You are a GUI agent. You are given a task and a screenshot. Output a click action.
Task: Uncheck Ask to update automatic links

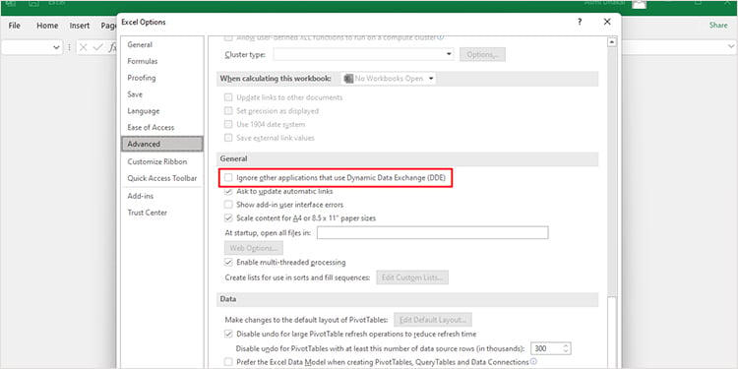click(x=228, y=192)
